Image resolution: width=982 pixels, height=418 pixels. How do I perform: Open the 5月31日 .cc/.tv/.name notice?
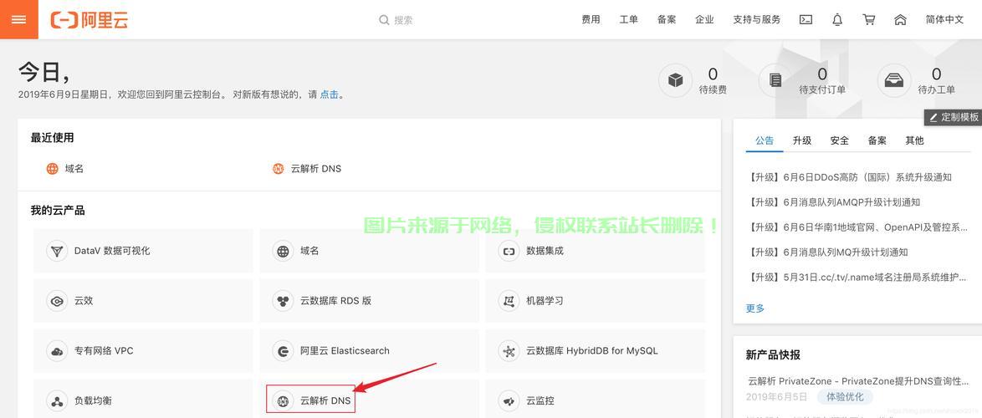click(858, 278)
